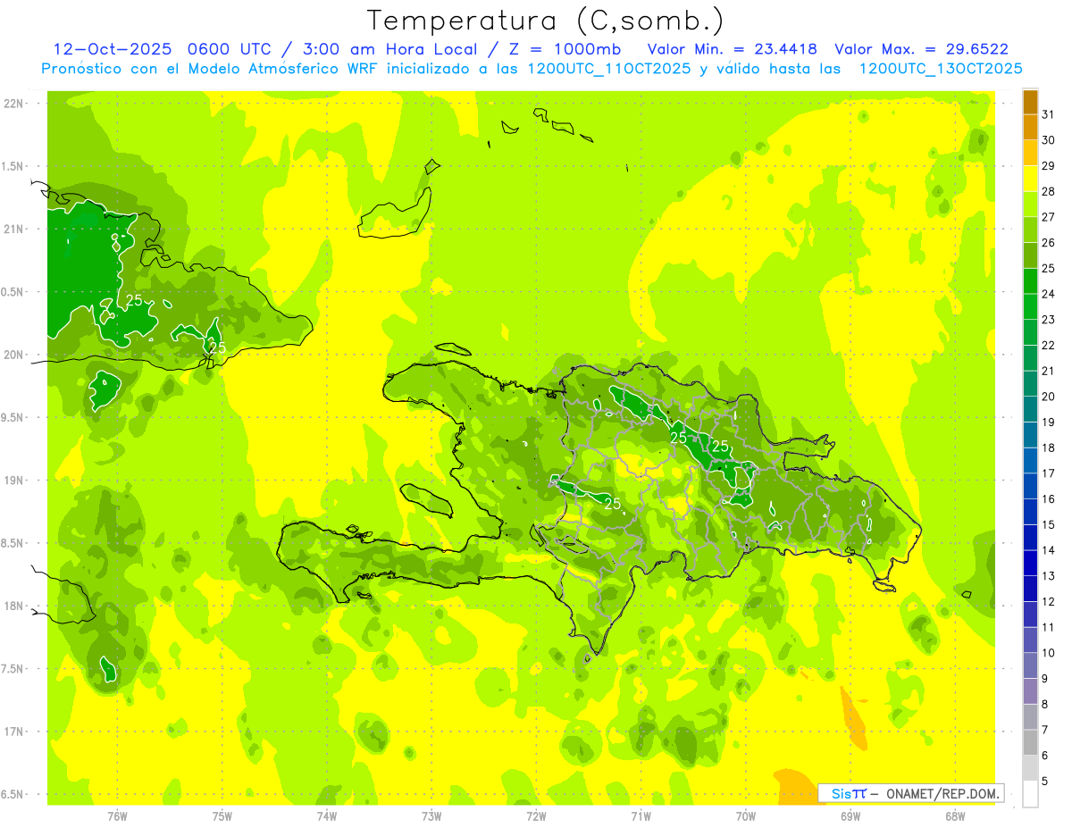Select the Valor Max. = 29.6522 text
This screenshot has height=828, width=1072.
(921, 49)
